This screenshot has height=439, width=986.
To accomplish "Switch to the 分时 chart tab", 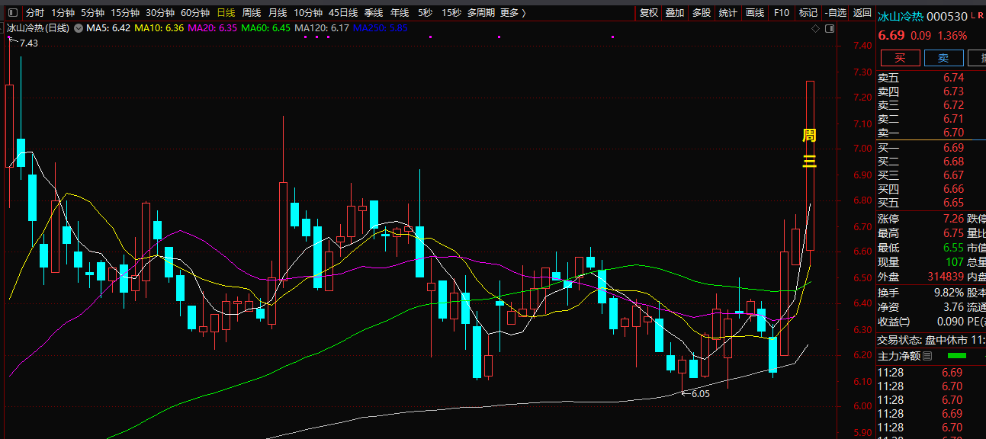I will tap(35, 12).
